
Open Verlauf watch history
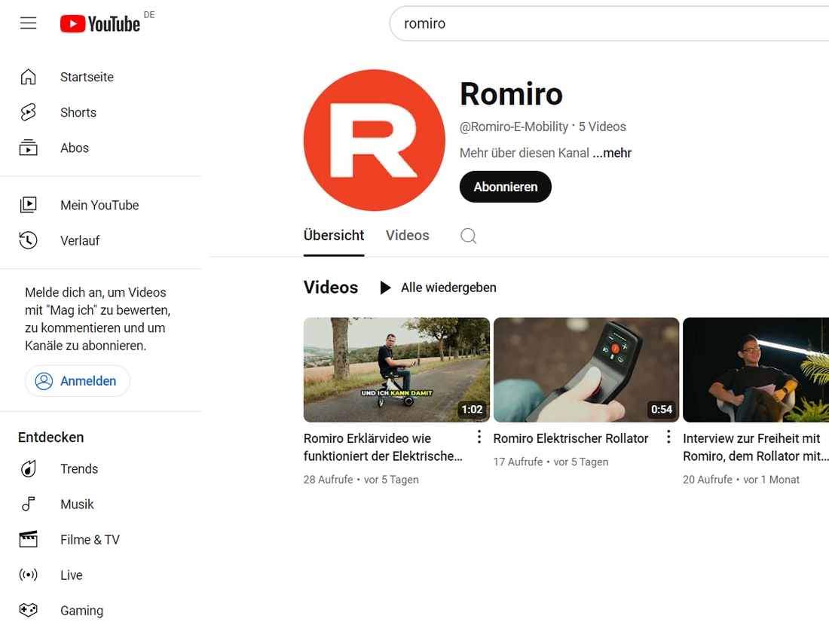click(79, 240)
